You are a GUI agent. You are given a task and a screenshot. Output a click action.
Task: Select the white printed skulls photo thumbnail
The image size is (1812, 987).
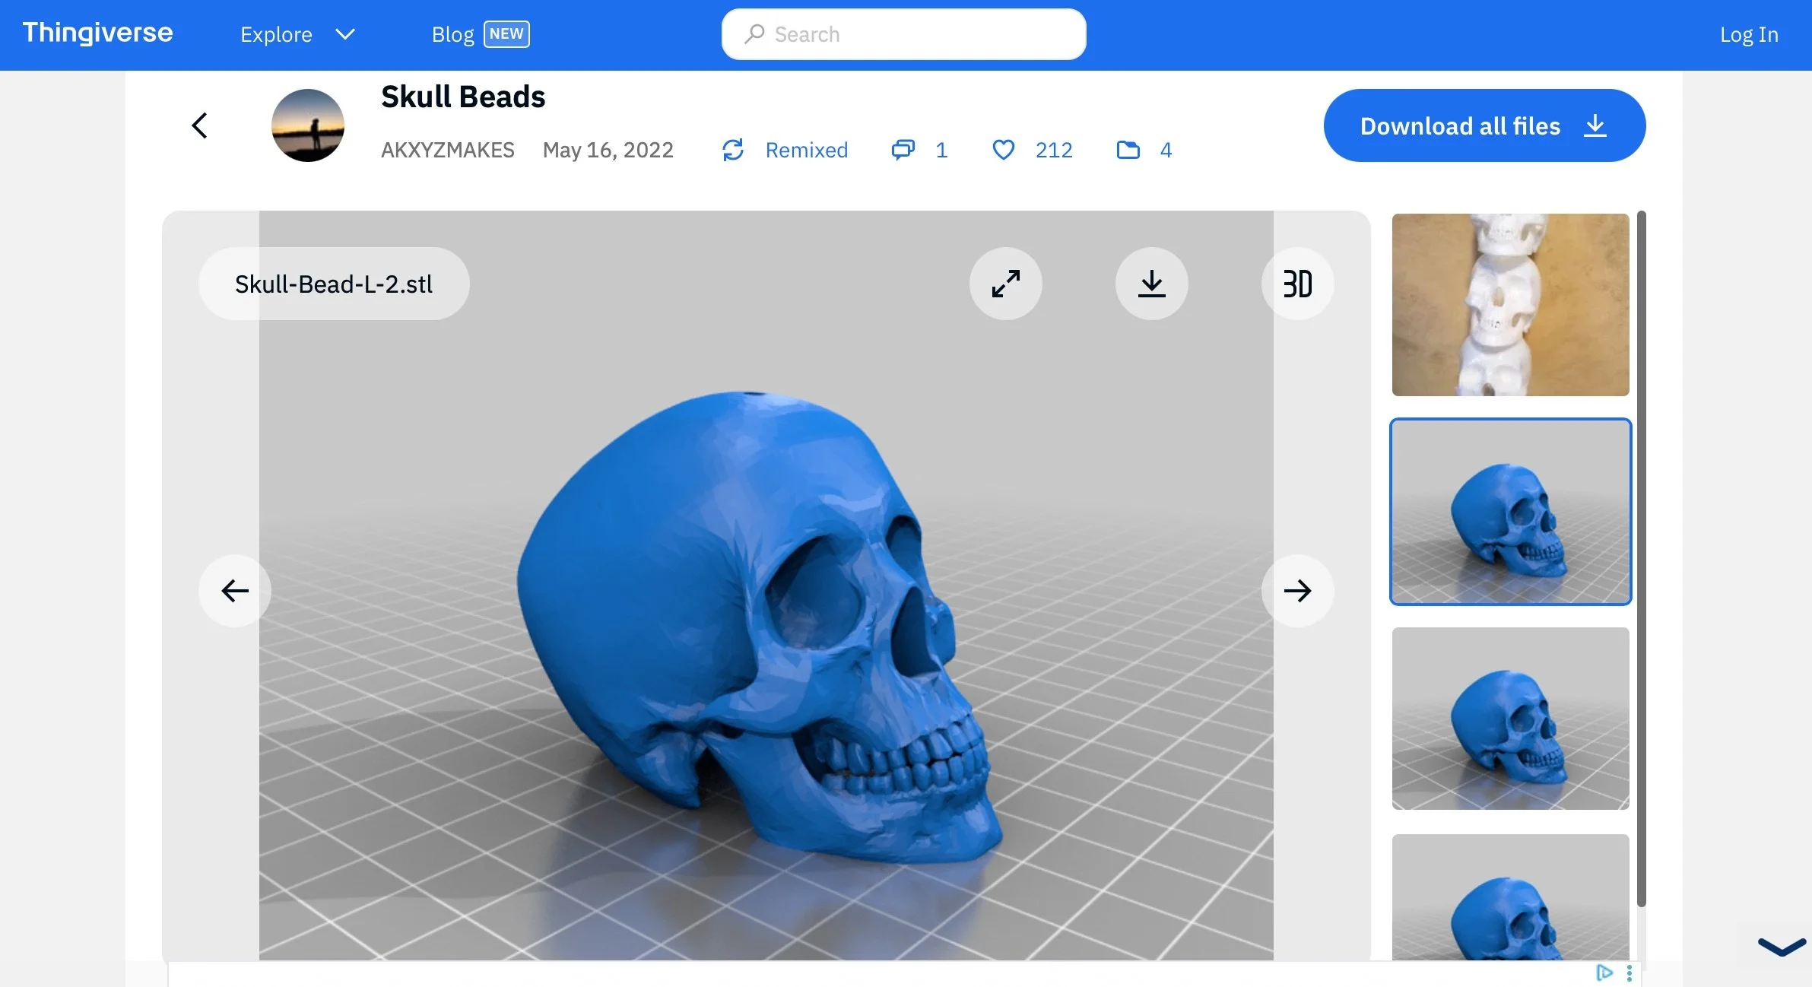(x=1510, y=305)
